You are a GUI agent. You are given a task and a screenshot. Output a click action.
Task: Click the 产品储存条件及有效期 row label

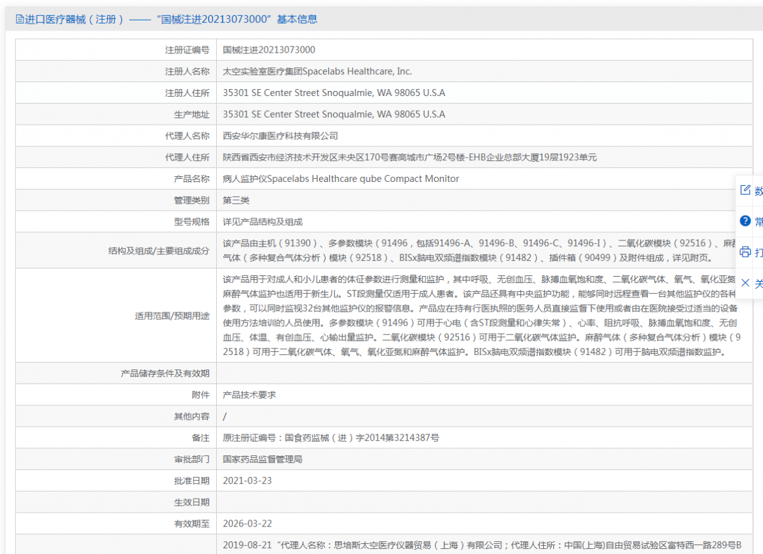(x=165, y=373)
